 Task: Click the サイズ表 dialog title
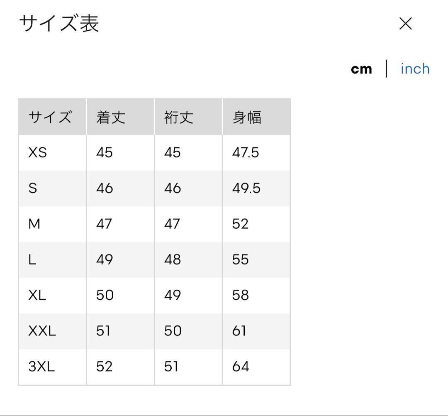coord(59,23)
